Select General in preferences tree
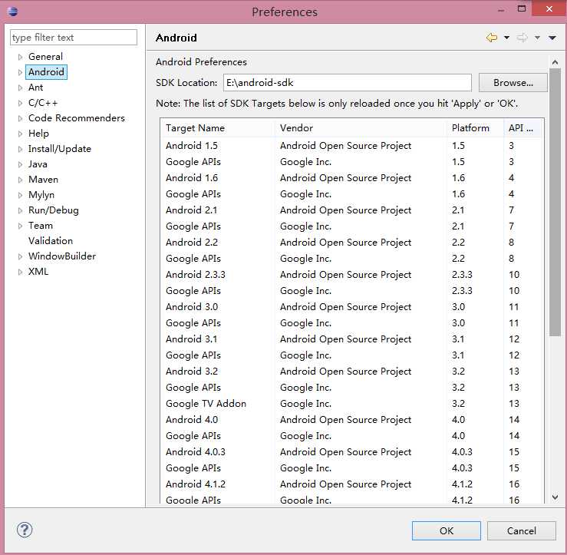The height and width of the screenshot is (555, 567). pos(45,57)
